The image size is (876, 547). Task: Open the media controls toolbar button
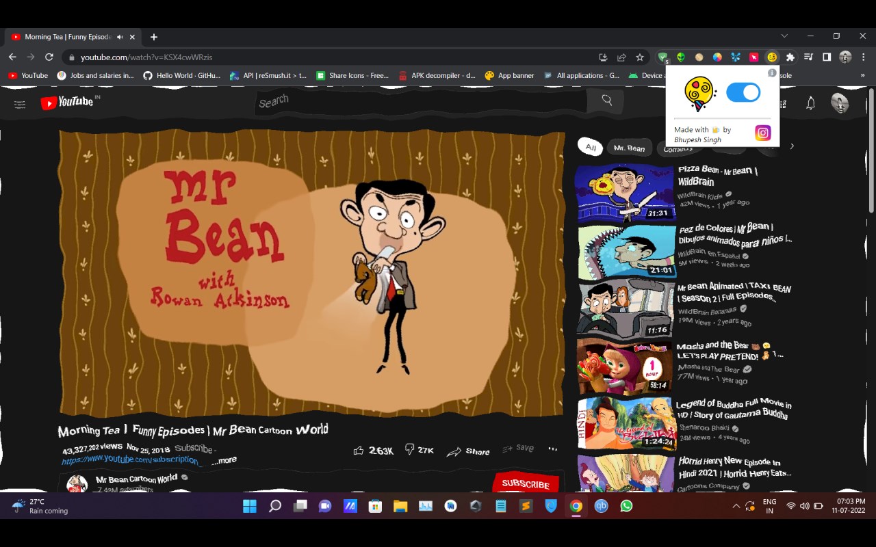tap(809, 57)
